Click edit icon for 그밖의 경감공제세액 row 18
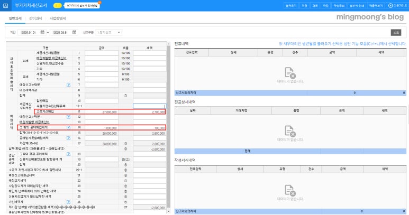 click(x=68, y=154)
